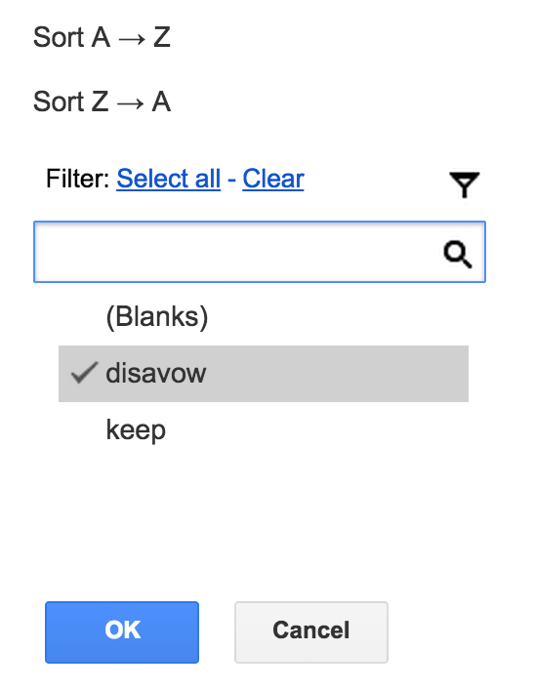Uncheck the disavow filter value
The height and width of the screenshot is (691, 535).
click(263, 373)
